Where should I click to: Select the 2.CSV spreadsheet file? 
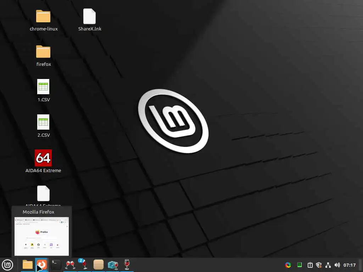43,122
